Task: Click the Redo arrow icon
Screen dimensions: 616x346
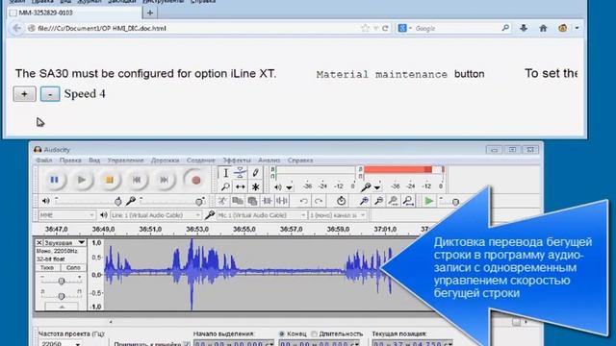Action: (x=319, y=201)
